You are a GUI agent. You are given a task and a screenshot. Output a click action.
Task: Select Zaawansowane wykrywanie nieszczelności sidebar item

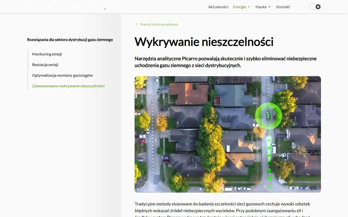tap(68, 86)
